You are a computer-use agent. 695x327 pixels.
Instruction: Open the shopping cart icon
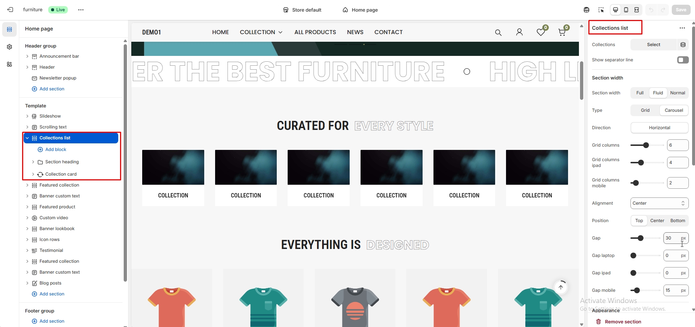[x=562, y=32]
